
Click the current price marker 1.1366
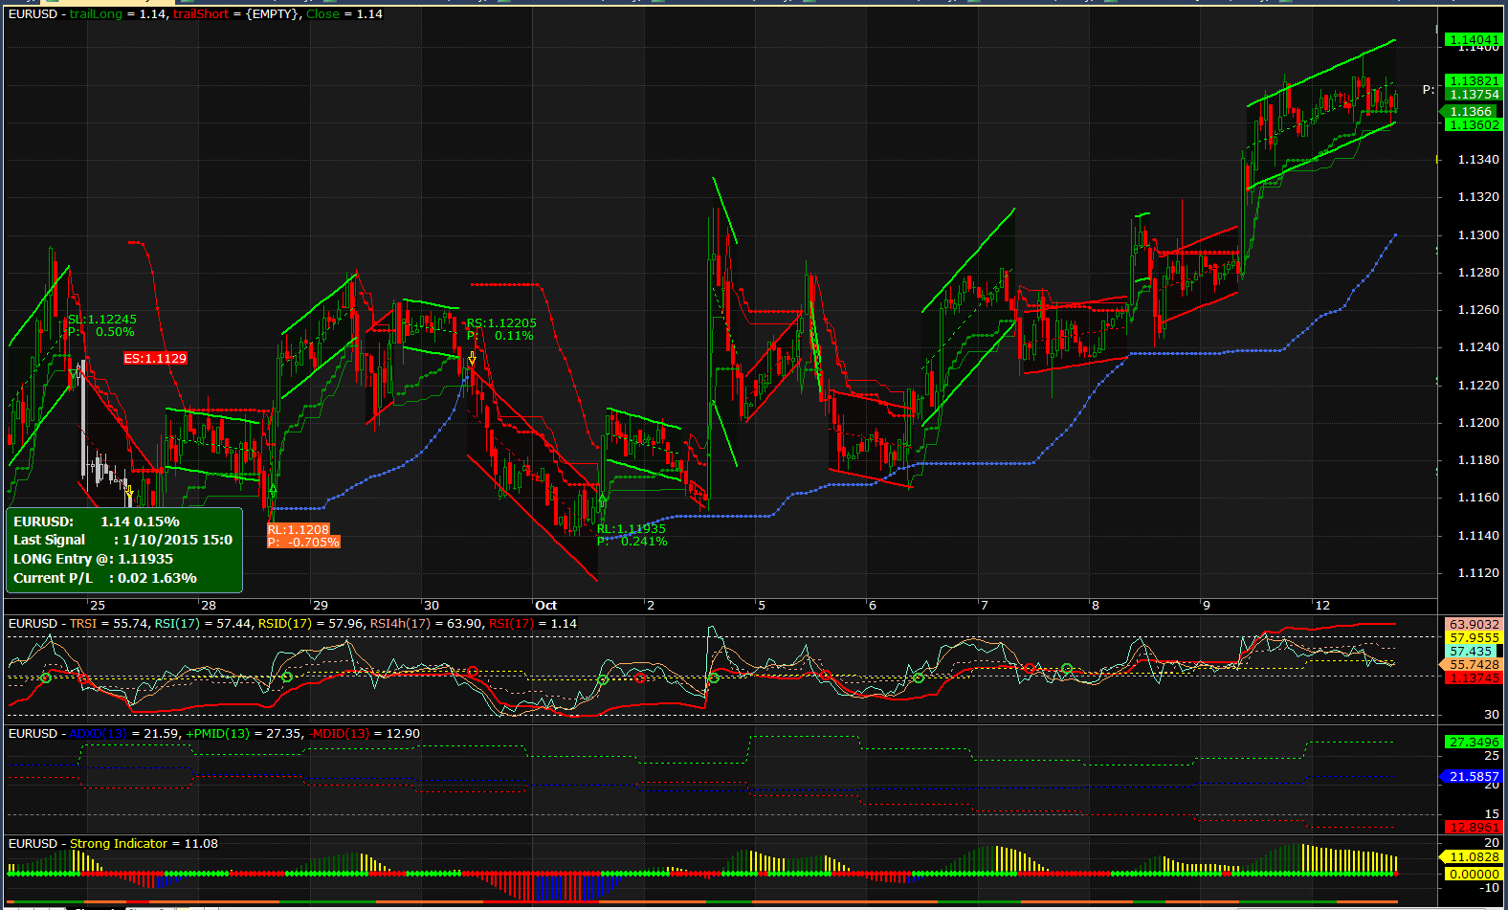[1471, 112]
